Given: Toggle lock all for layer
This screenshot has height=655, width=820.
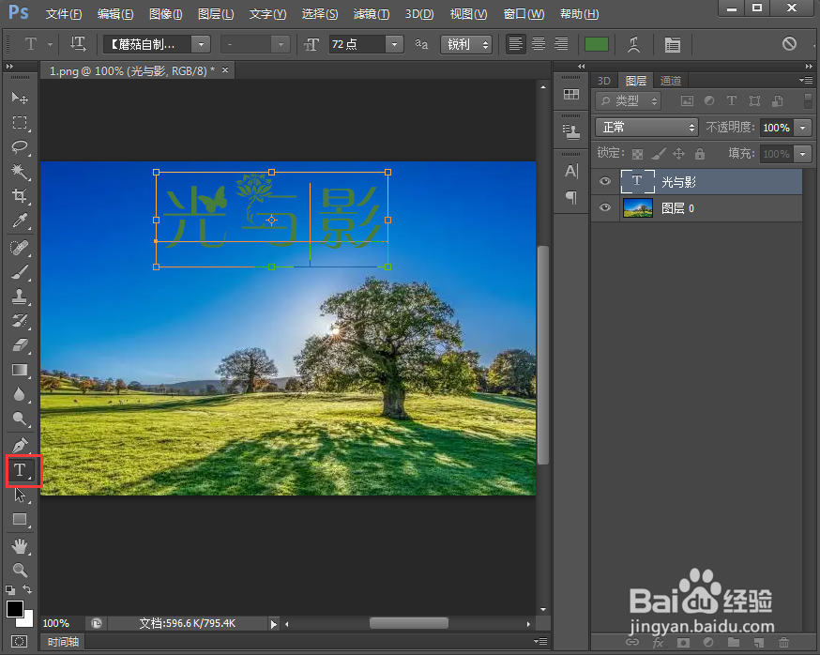Looking at the screenshot, I should [700, 154].
